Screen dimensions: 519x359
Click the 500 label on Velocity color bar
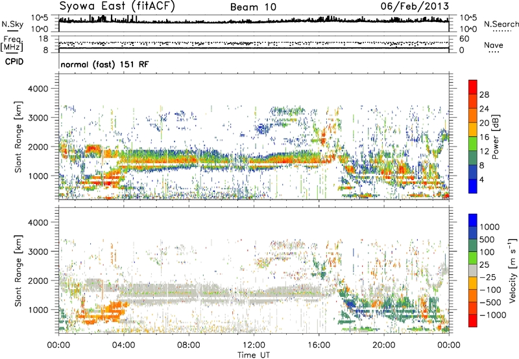(487, 240)
